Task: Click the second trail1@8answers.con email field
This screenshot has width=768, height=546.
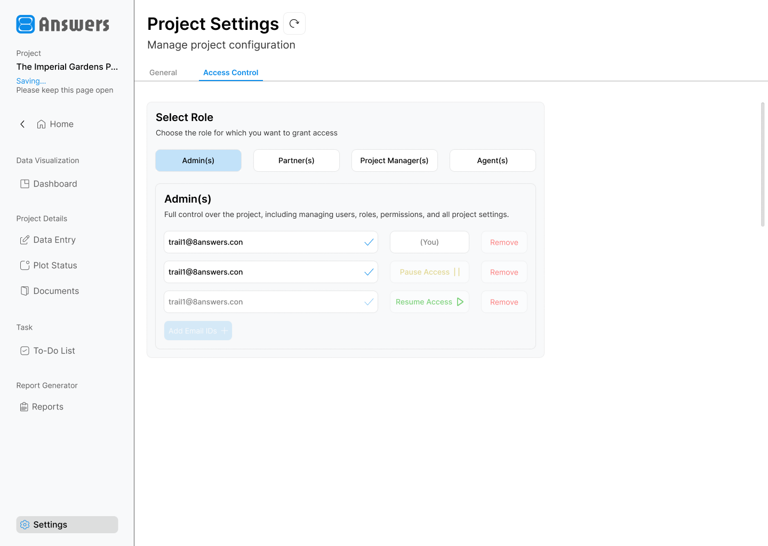Action: (271, 272)
